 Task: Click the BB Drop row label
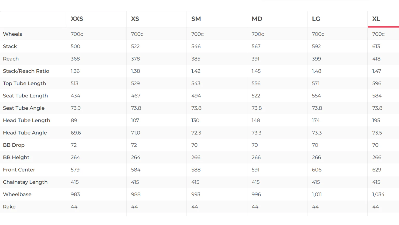[14, 145]
